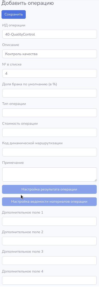Focus the Доля брака по умолчанию field
Viewport: 99px width, 287px height.
tap(49, 93)
